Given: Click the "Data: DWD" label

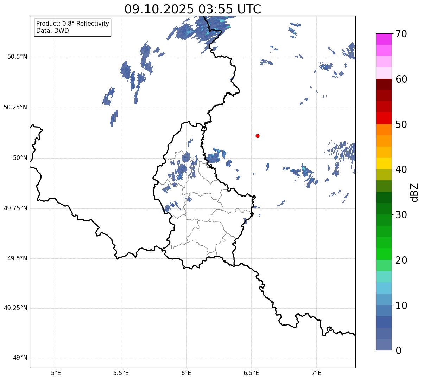Looking at the screenshot, I should [x=52, y=31].
